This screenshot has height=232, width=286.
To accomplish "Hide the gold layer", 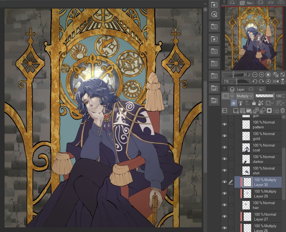I will (x=225, y=136).
